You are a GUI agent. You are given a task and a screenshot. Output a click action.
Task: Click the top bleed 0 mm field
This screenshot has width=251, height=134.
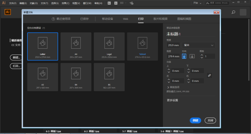[177, 71]
